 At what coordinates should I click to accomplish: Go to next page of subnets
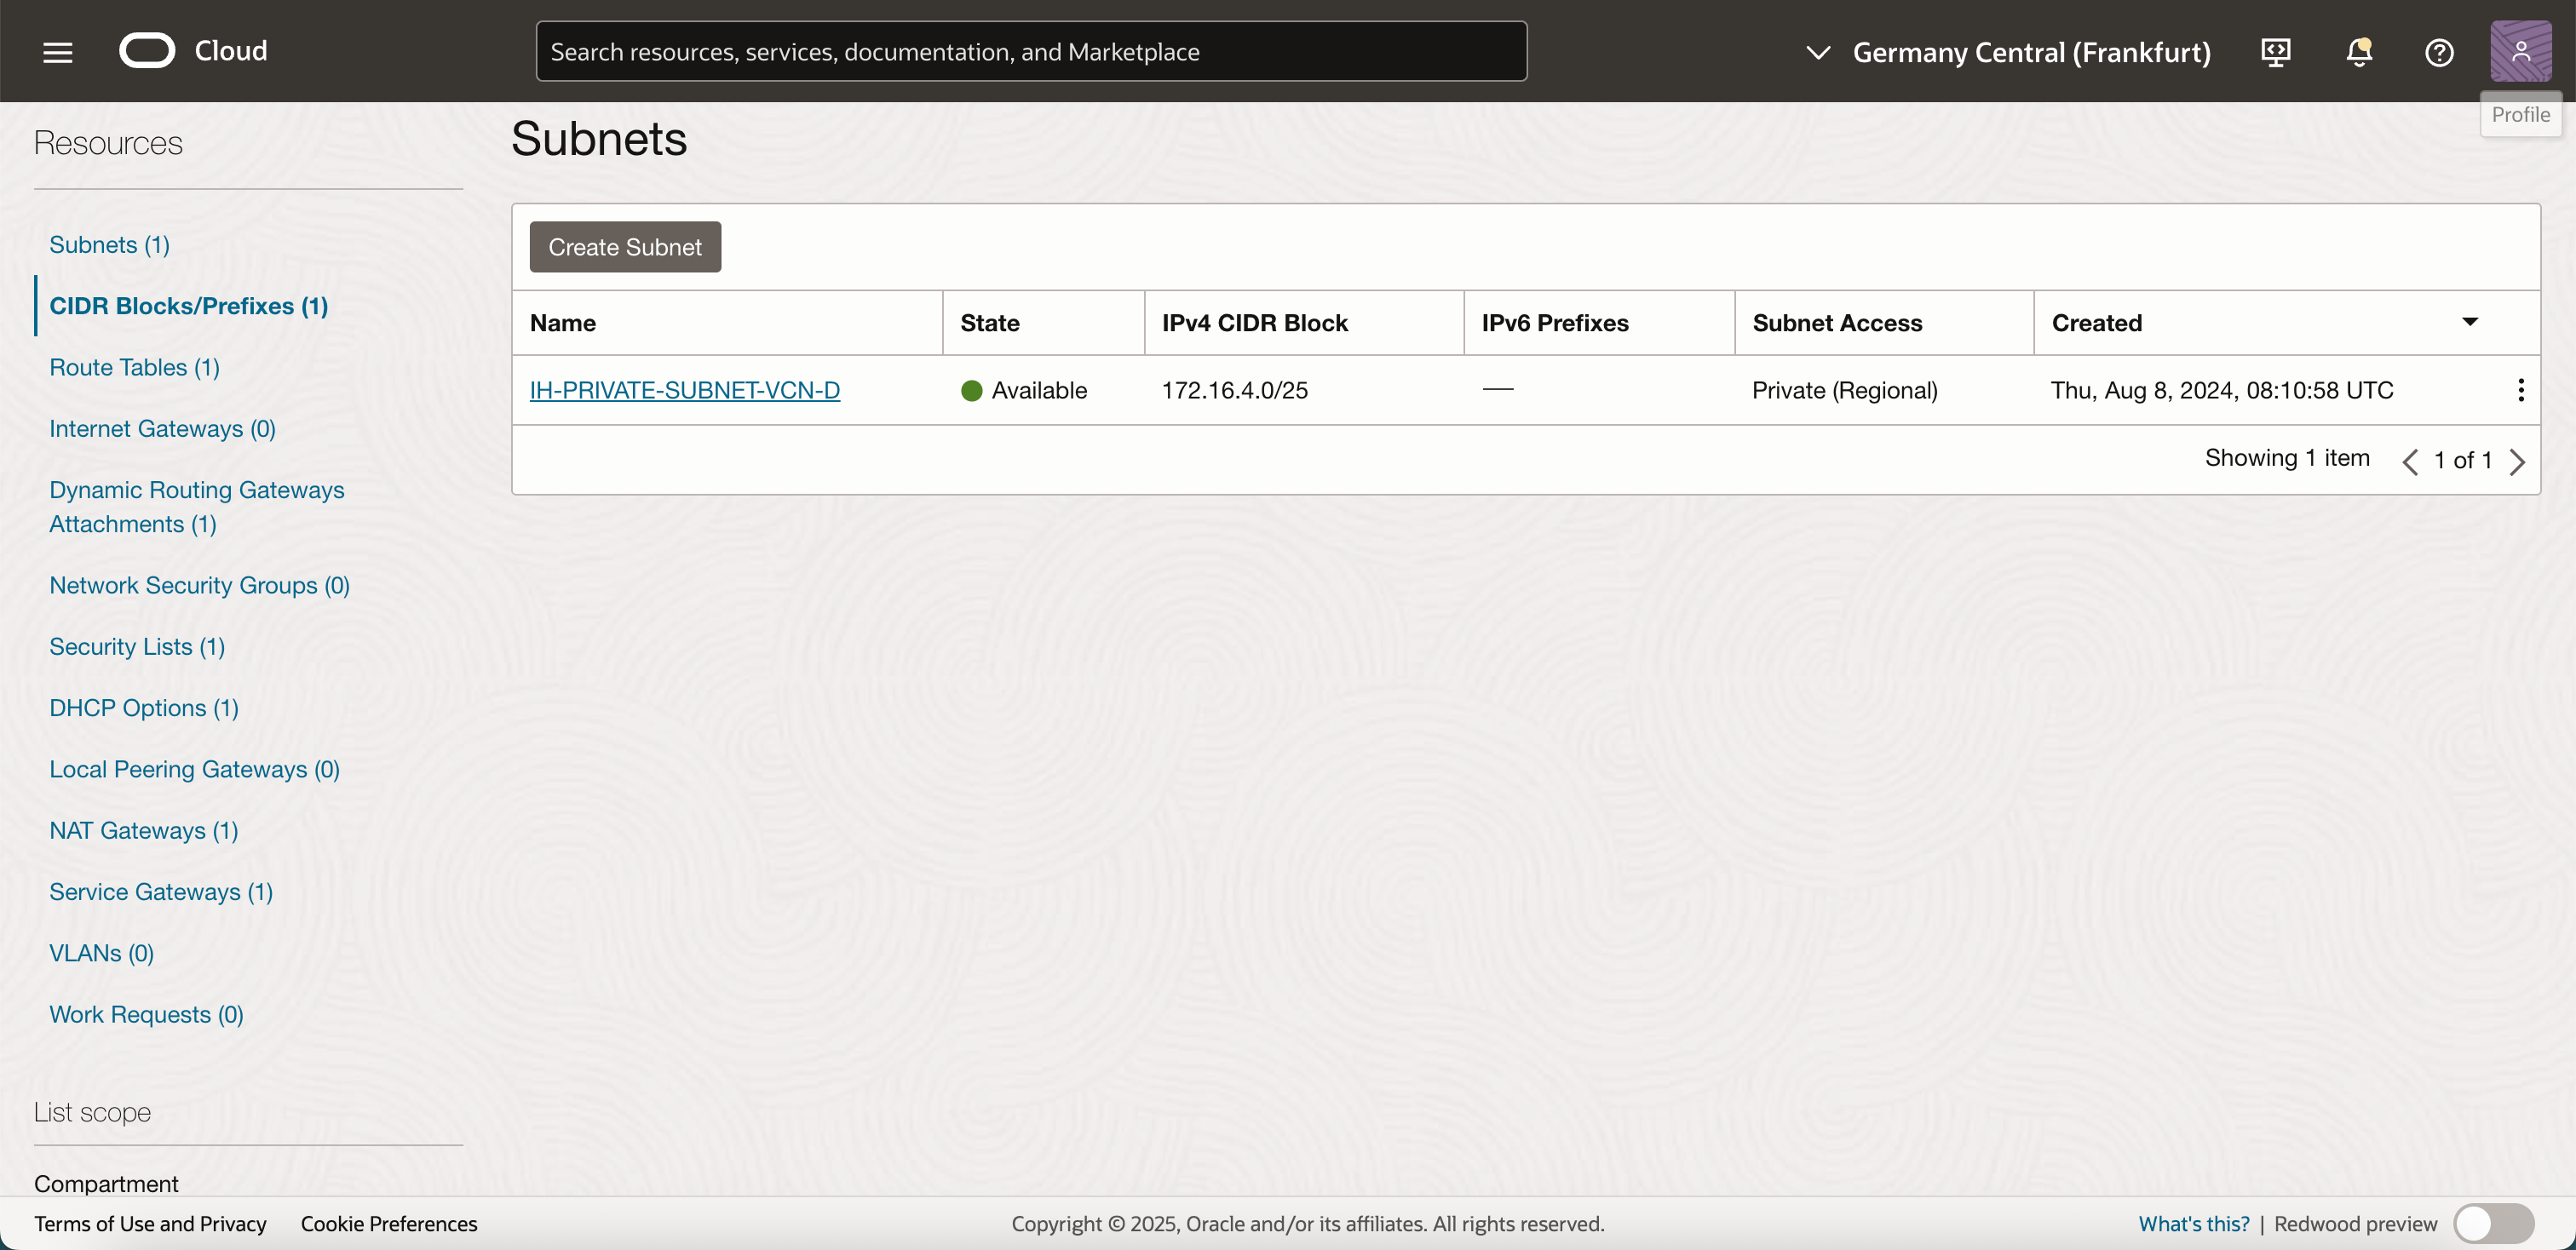[x=2517, y=461]
